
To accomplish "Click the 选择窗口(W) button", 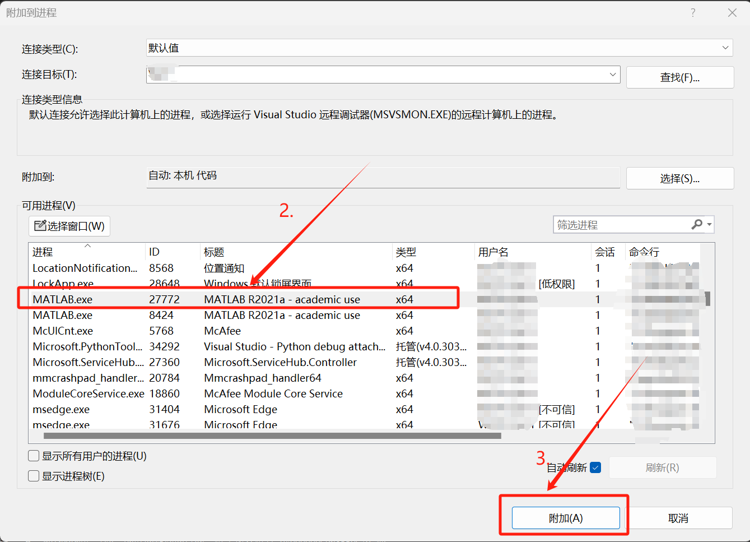I will (x=69, y=226).
